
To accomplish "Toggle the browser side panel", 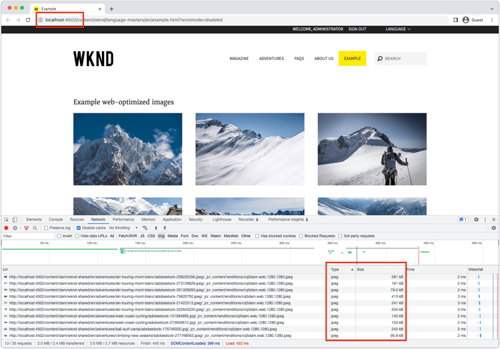I will 456,20.
